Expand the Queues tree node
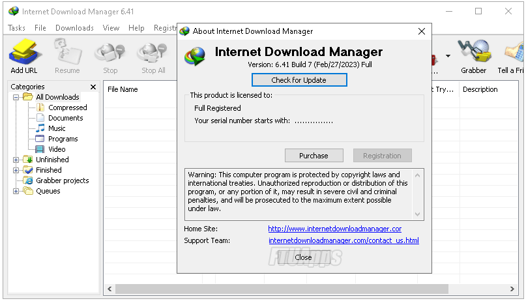526x301 pixels. (16, 191)
